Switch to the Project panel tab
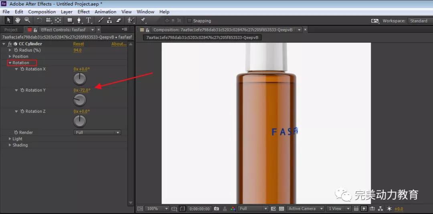Screen dimensions: 433x214 (x=11, y=30)
